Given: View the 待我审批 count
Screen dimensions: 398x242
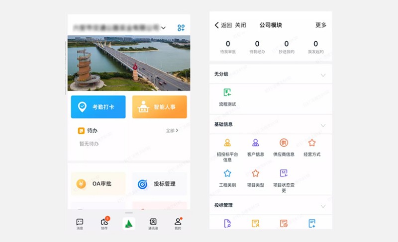Looking at the screenshot, I should pyautogui.click(x=228, y=47).
